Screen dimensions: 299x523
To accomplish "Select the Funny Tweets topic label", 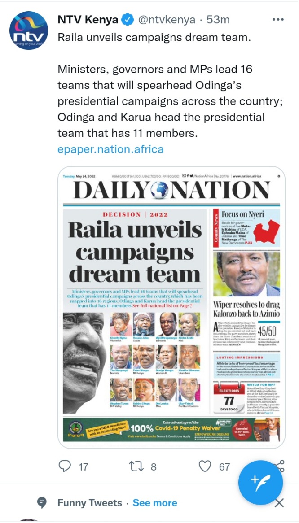I will click(90, 503).
